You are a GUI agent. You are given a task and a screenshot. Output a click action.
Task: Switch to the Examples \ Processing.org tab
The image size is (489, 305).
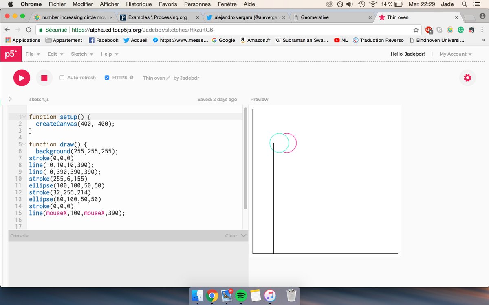click(157, 17)
